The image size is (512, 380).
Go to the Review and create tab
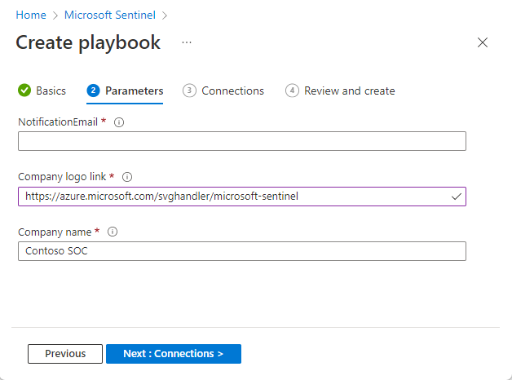349,91
